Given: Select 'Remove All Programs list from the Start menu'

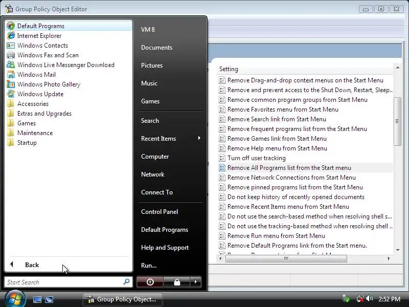Looking at the screenshot, I should click(289, 168).
